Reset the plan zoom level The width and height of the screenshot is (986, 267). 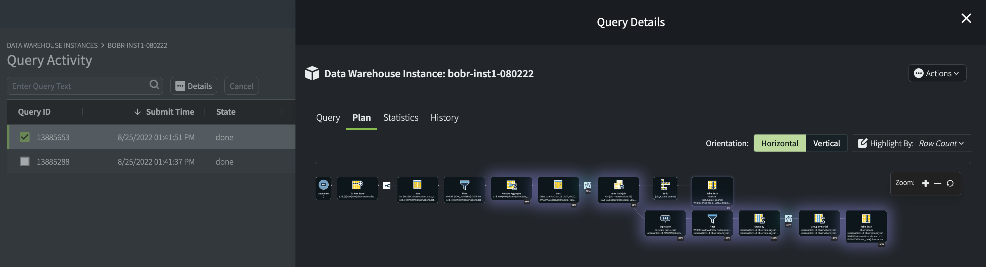point(950,183)
